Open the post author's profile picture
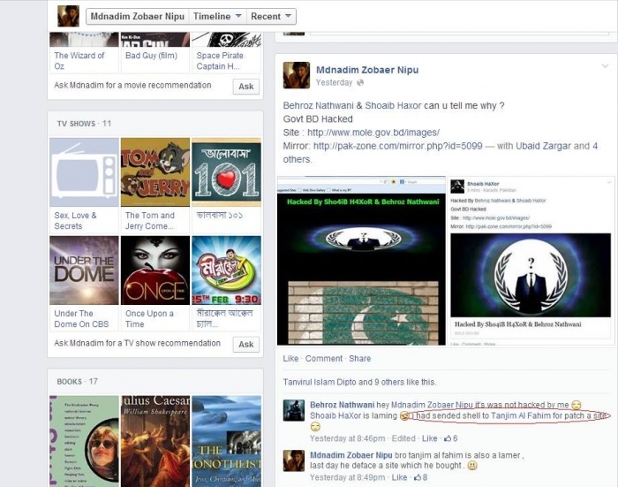This screenshot has height=487, width=618. pos(297,75)
